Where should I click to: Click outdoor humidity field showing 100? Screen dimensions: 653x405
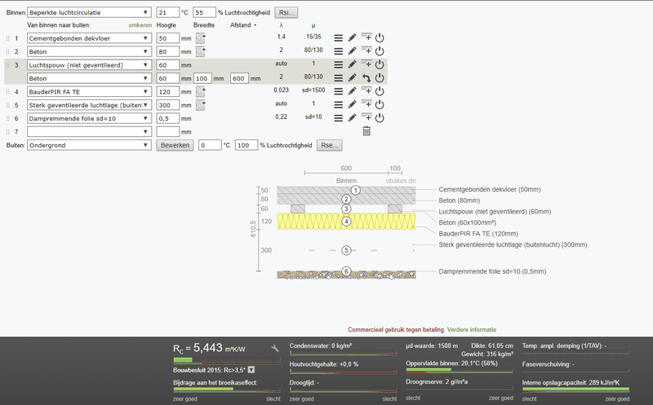click(247, 145)
